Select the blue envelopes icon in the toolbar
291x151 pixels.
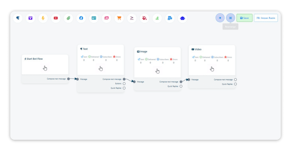tap(170, 18)
